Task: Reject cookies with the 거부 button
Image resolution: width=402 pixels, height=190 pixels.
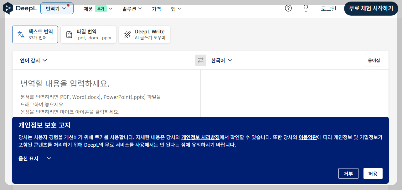Action: pos(348,173)
